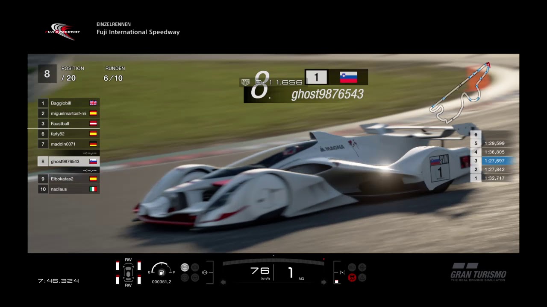Click the SVN number plate on car
The width and height of the screenshot is (547, 307).
click(440, 168)
